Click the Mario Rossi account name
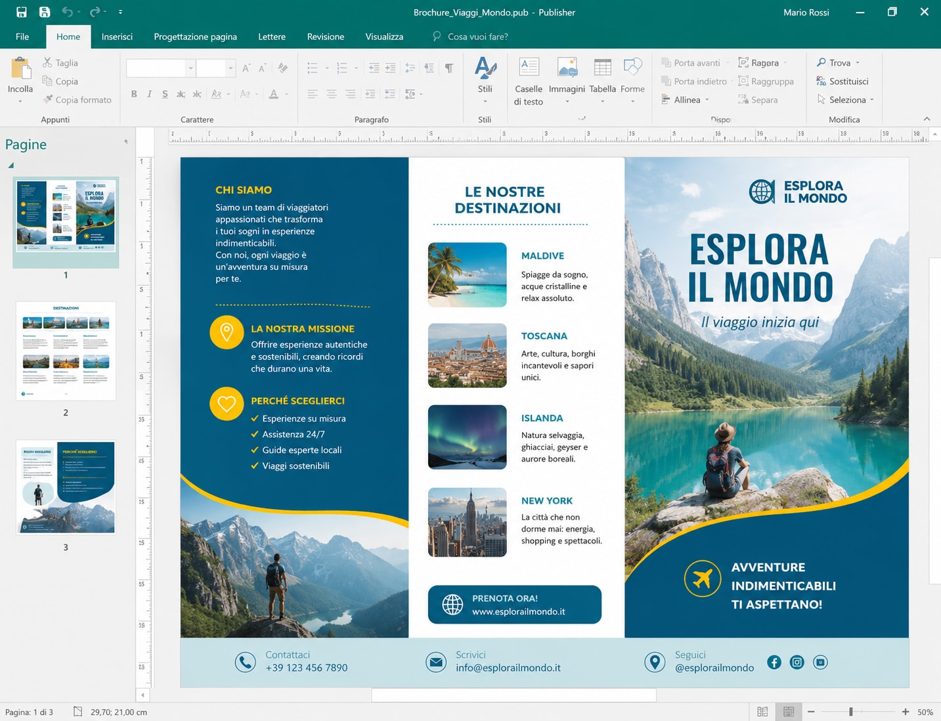 (x=806, y=12)
